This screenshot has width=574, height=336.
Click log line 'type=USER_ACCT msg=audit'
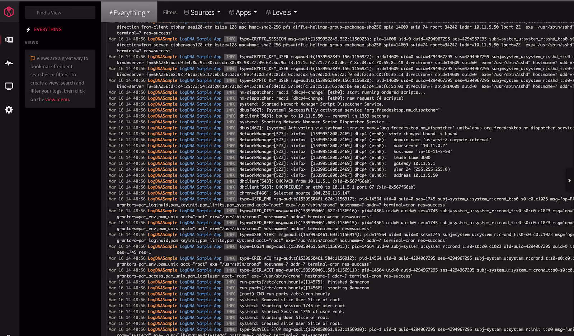[341, 273]
